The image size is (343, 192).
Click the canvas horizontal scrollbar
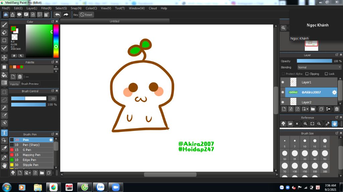click(170, 175)
